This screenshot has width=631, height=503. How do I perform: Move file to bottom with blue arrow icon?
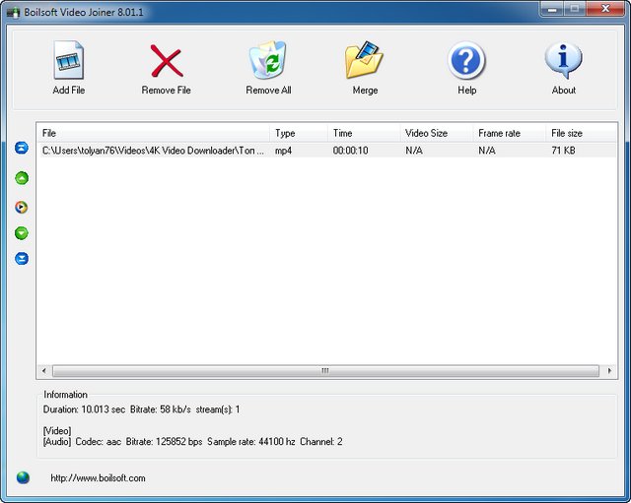point(22,259)
